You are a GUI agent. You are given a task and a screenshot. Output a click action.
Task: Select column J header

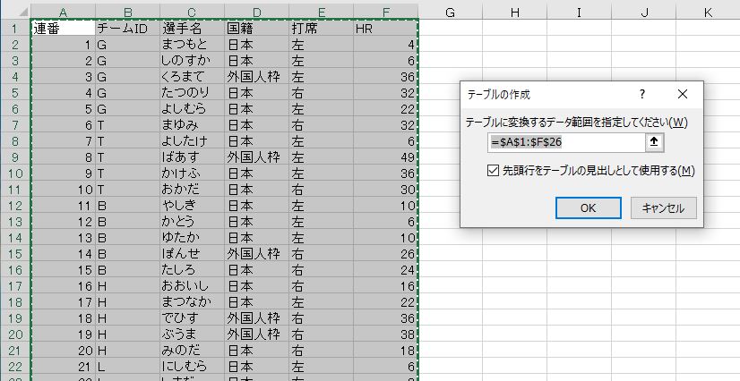pyautogui.click(x=644, y=13)
